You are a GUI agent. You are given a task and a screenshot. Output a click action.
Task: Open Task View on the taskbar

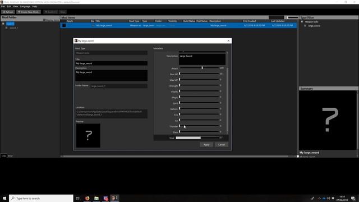77,198
